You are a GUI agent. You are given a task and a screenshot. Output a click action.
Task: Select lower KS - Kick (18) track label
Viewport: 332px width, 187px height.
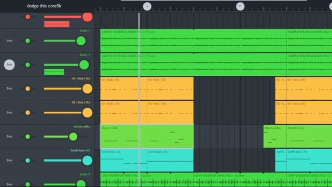81,103
